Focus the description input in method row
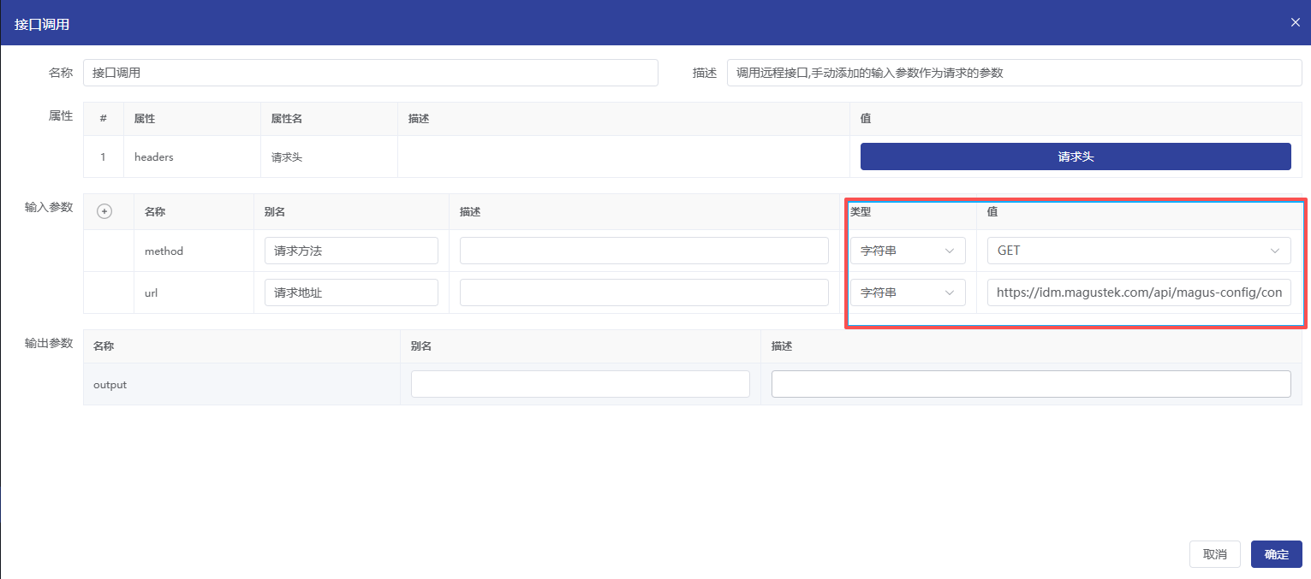 click(x=644, y=251)
